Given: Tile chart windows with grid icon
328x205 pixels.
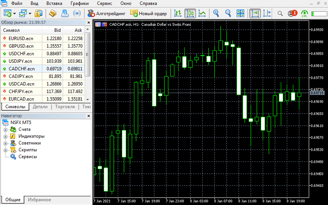Looking at the screenshot, I should [240, 13].
